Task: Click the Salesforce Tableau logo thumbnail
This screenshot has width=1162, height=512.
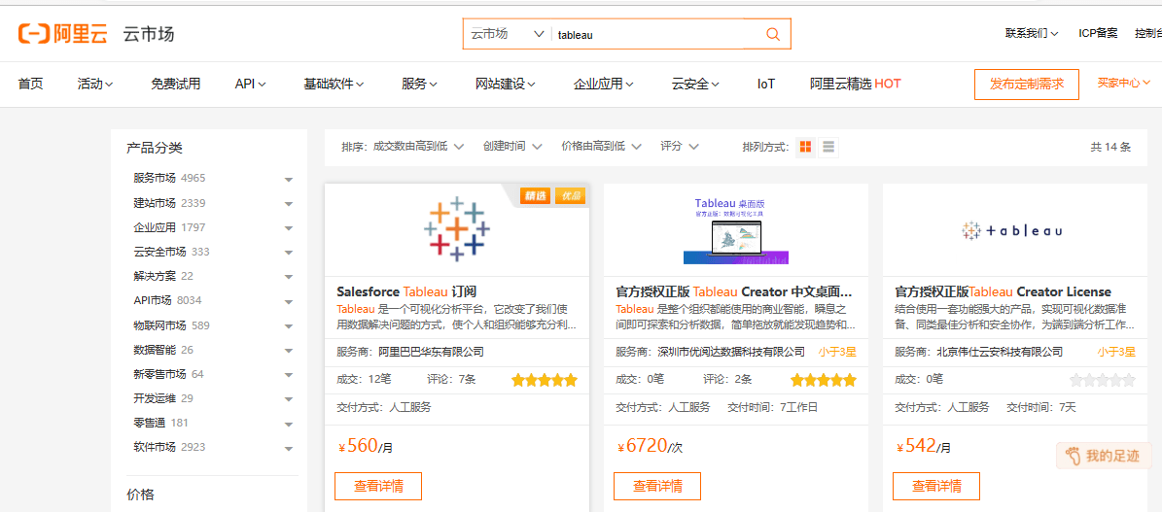Action: click(x=456, y=228)
